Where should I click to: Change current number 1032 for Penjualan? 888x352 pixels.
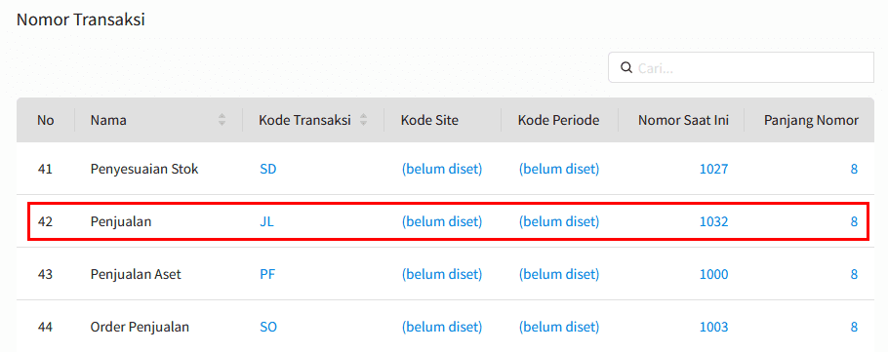713,222
